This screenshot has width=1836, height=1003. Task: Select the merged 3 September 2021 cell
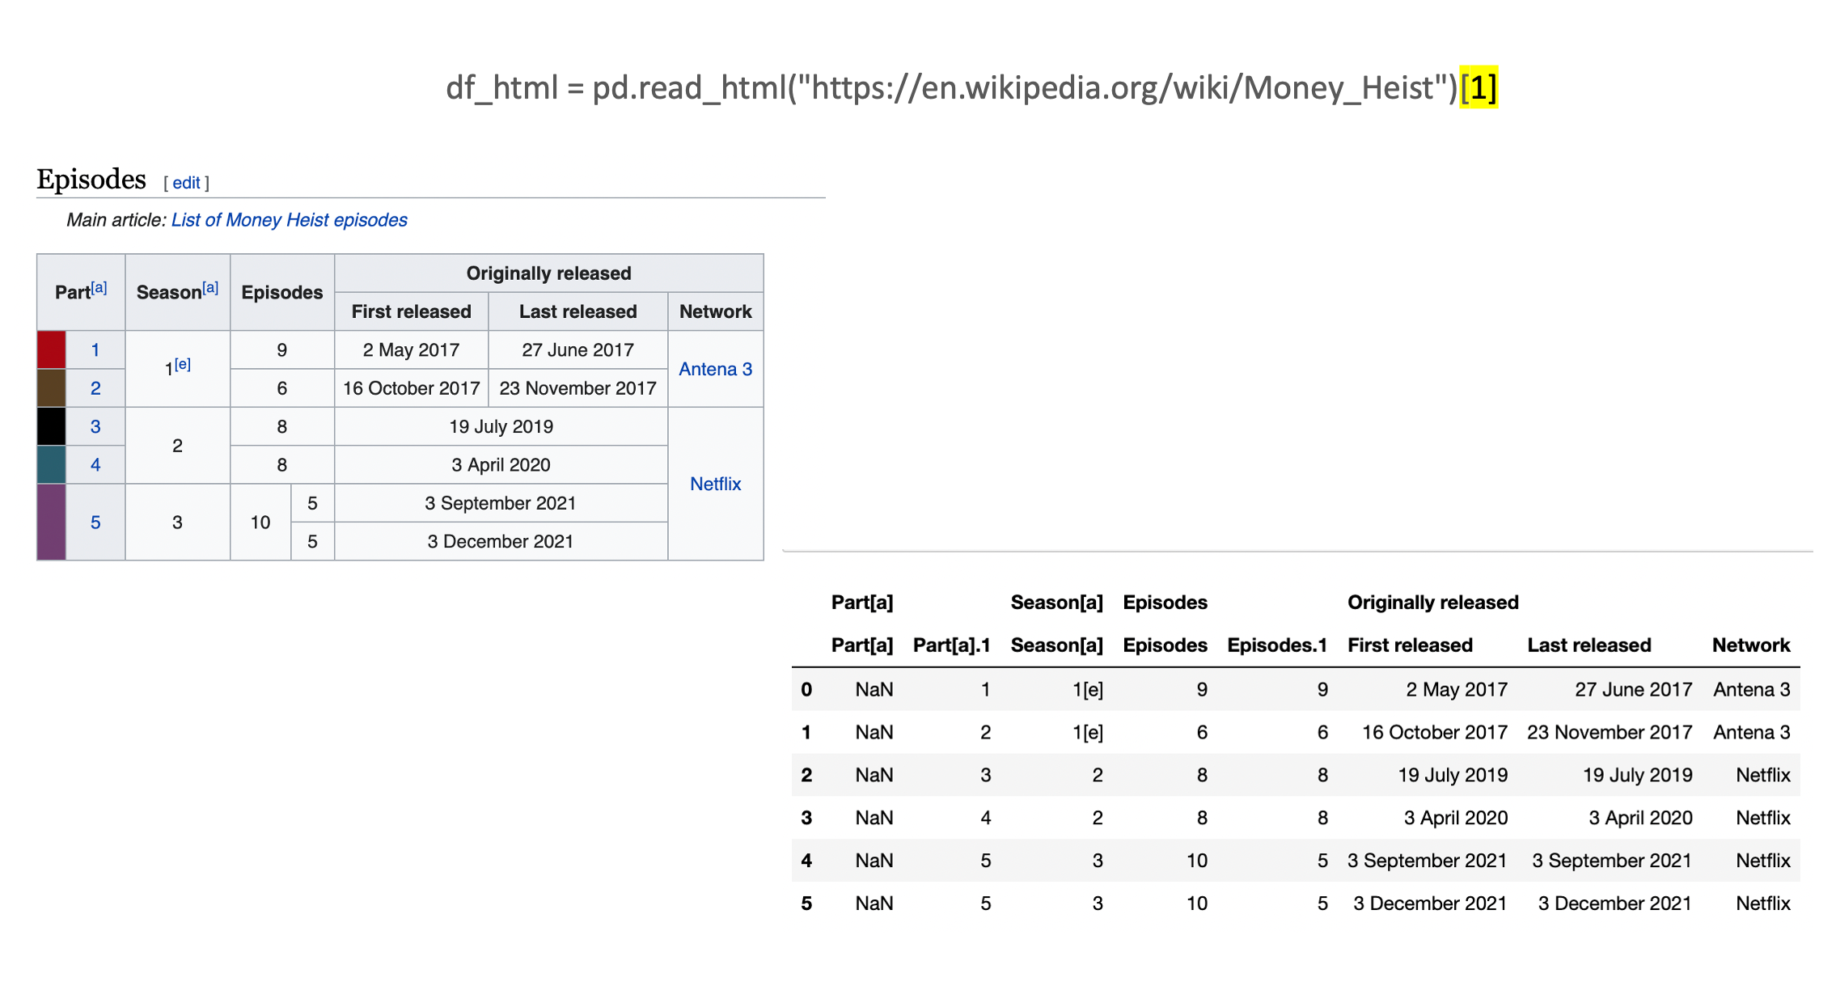tap(501, 503)
